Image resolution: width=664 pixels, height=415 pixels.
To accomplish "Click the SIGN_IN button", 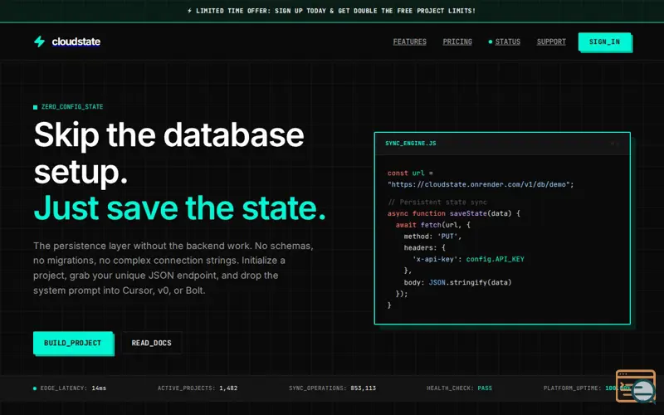I will (604, 41).
